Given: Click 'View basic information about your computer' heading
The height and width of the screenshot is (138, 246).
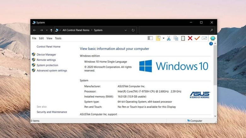Looking at the screenshot, I should pyautogui.click(x=114, y=49).
